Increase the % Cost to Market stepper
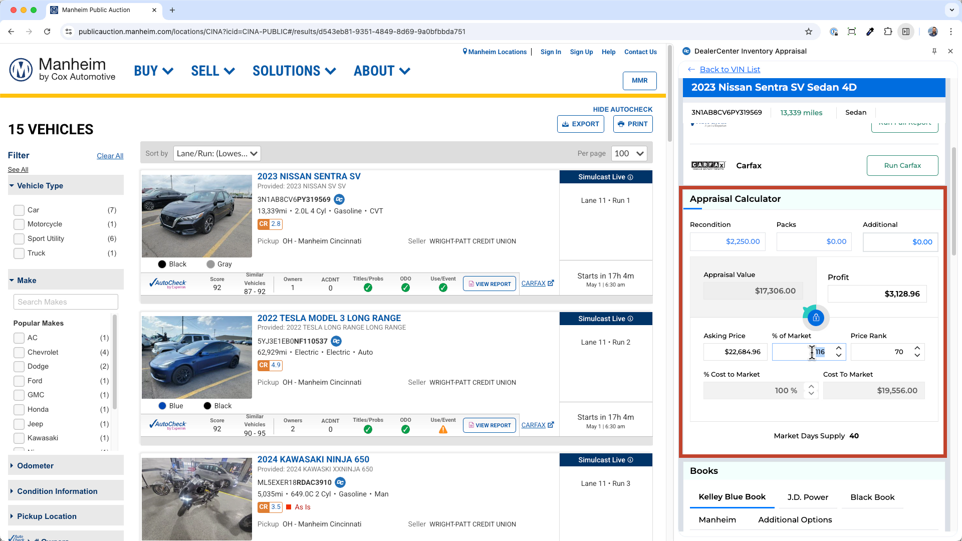Screen dimensions: 962x541 pos(811,387)
